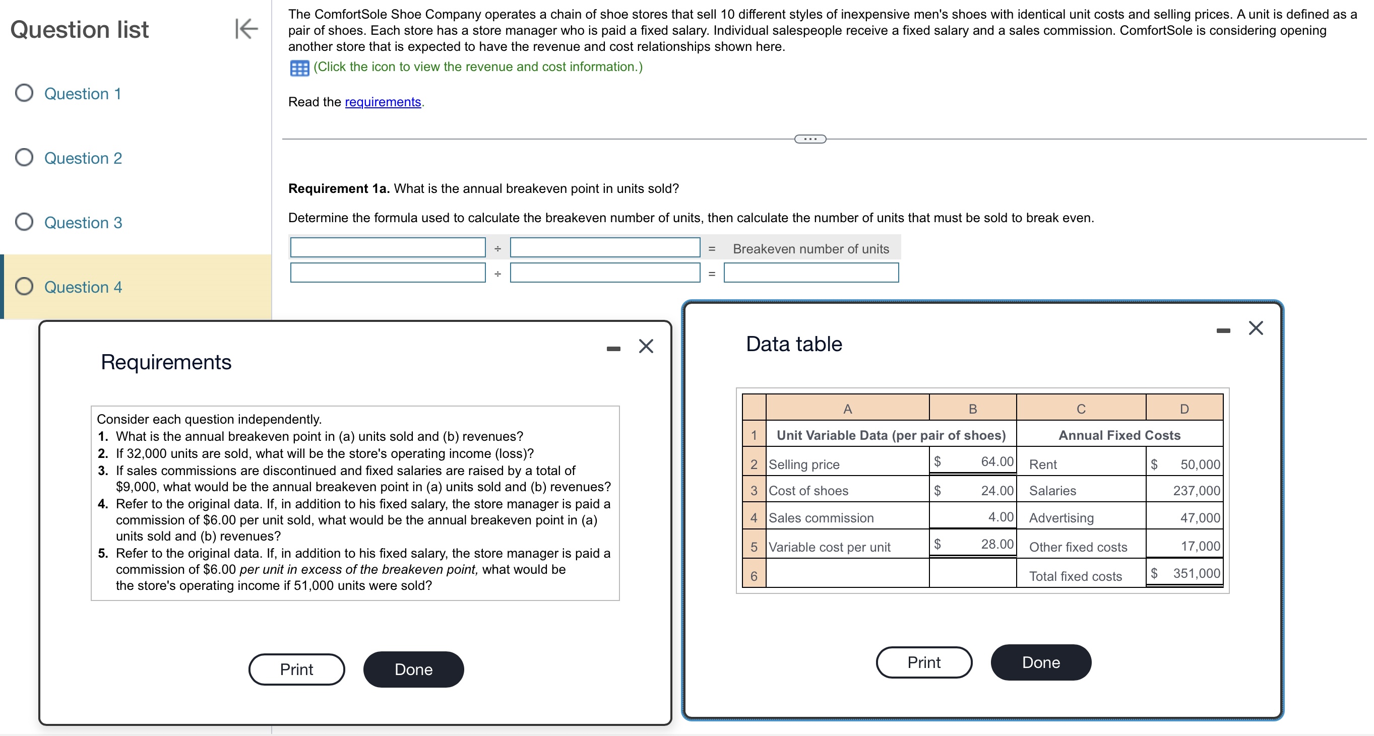The width and height of the screenshot is (1374, 736).
Task: Select the Question 2 radio button
Action: pyautogui.click(x=24, y=157)
